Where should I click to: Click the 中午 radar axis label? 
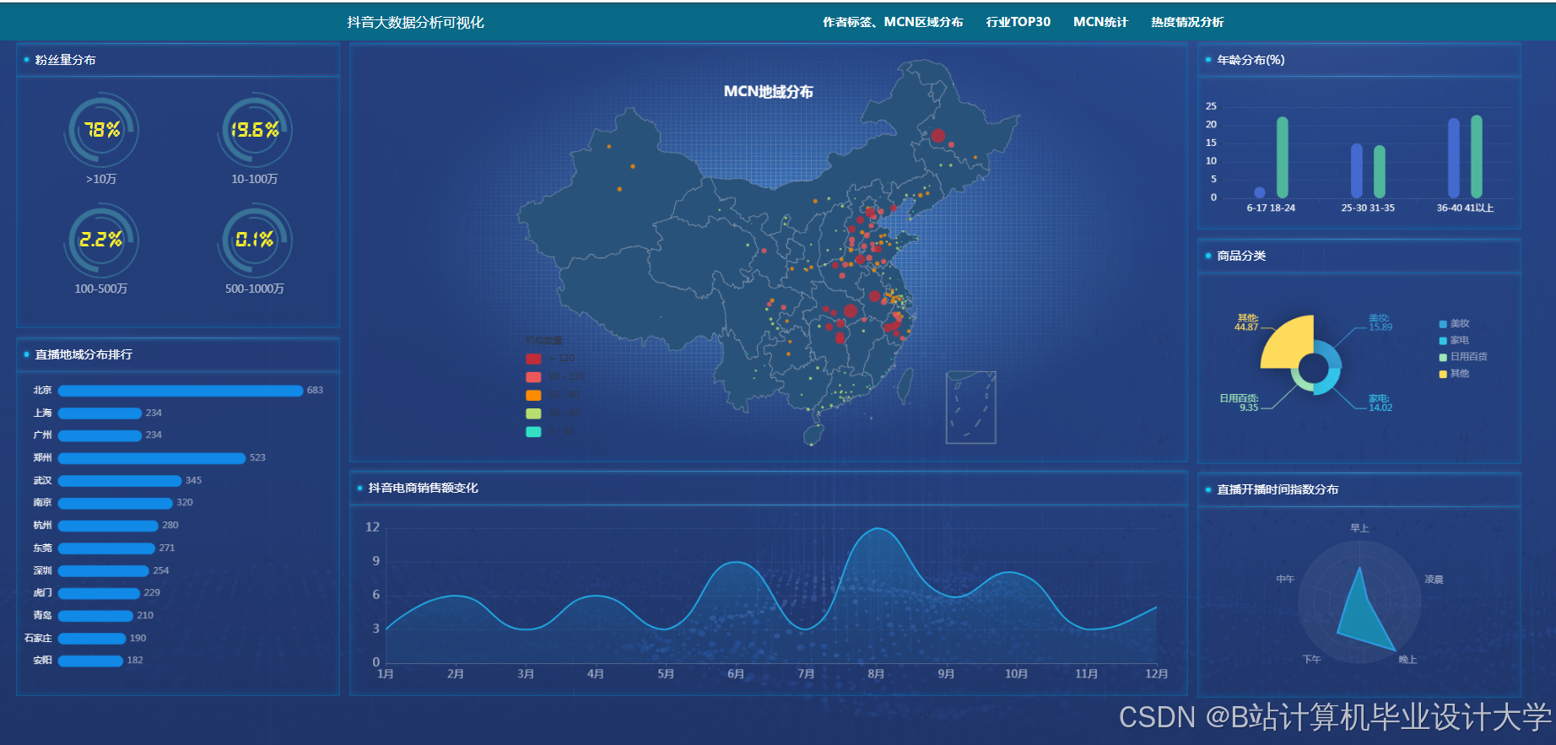[1285, 579]
